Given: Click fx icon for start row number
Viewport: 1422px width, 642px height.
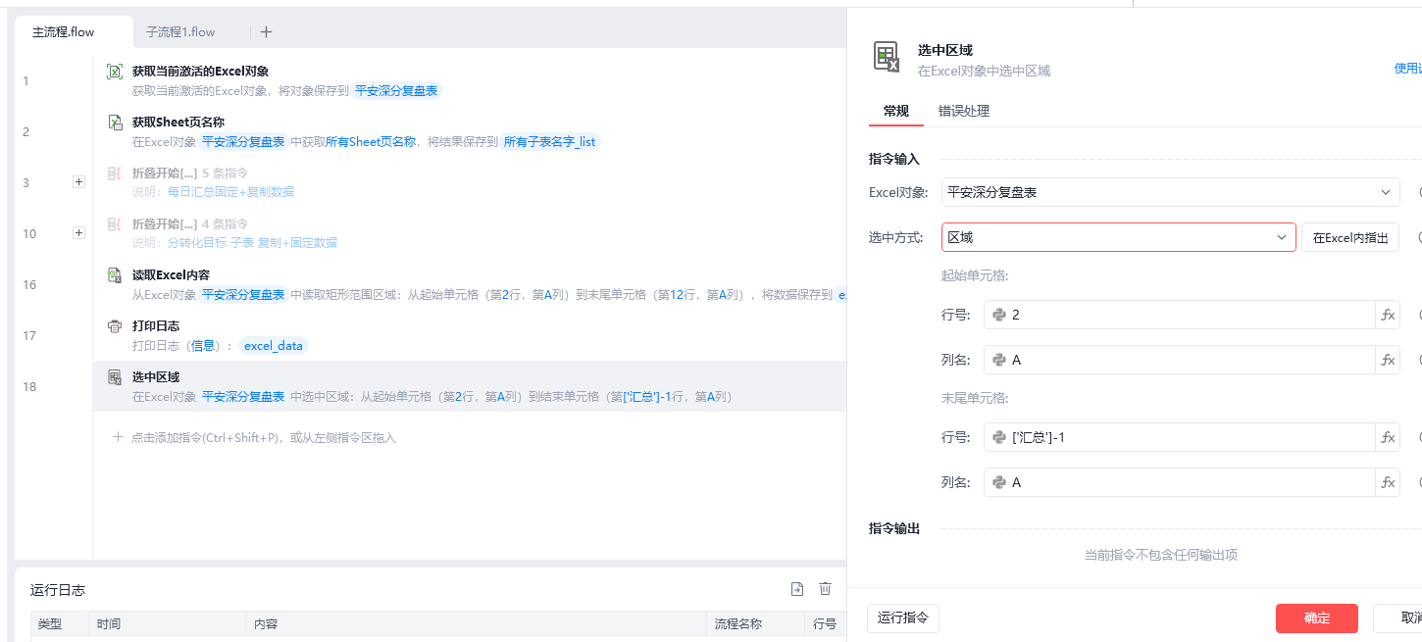Looking at the screenshot, I should click(x=1388, y=315).
